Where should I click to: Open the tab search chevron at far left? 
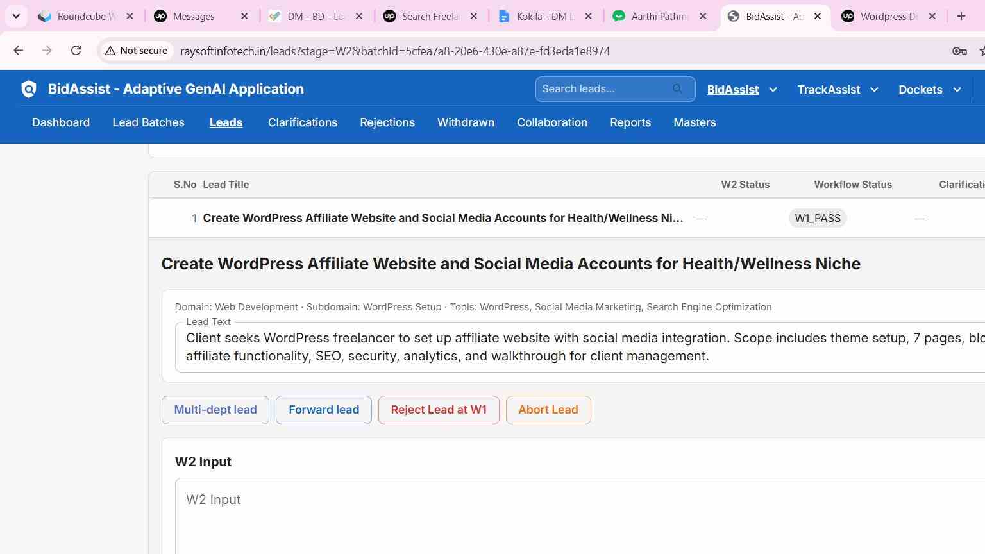16,16
